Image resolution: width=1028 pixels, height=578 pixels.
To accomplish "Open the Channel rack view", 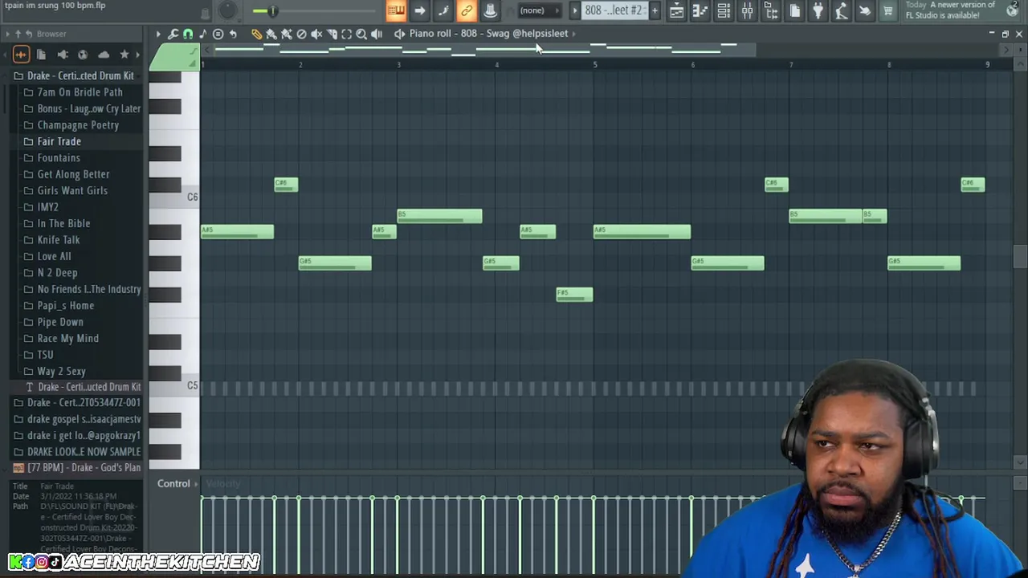I will pos(724,10).
